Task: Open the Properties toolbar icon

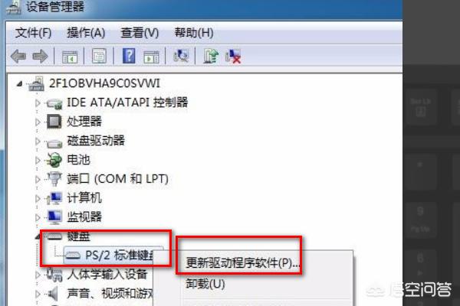Action: coord(100,56)
